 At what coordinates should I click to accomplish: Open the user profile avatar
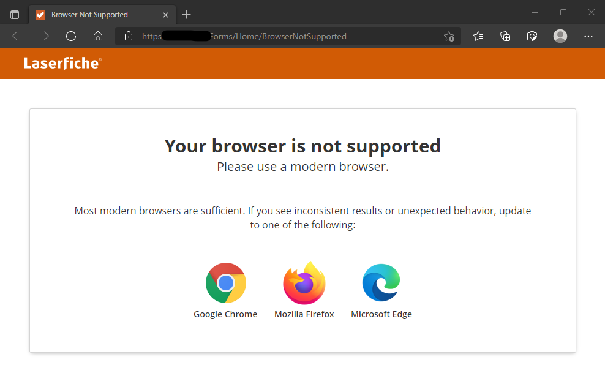tap(560, 36)
